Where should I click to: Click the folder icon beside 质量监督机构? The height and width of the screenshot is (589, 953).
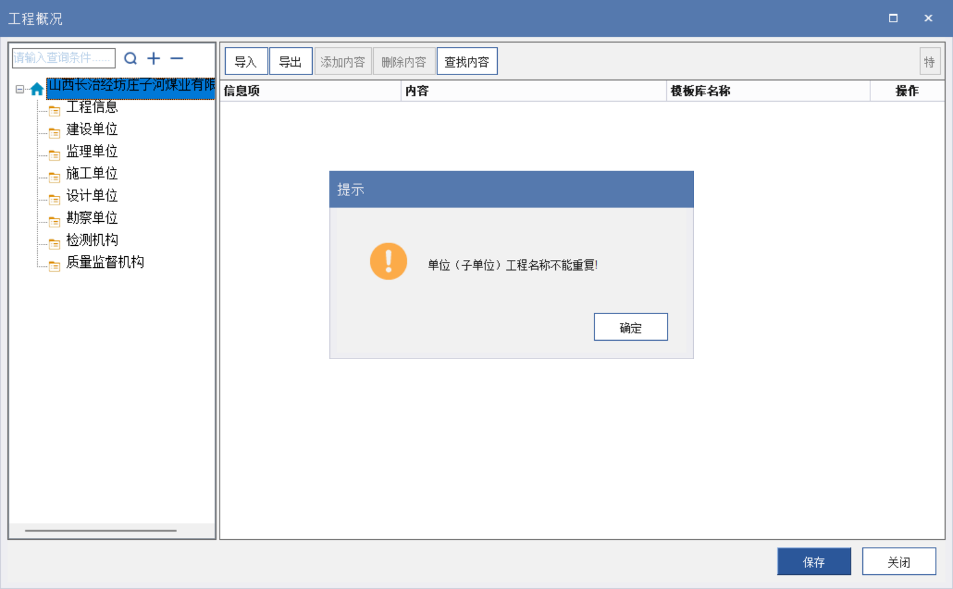(54, 266)
